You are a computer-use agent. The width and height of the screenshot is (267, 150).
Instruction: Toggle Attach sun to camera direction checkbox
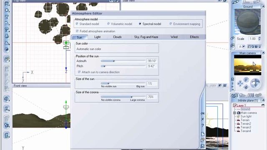point(79,72)
